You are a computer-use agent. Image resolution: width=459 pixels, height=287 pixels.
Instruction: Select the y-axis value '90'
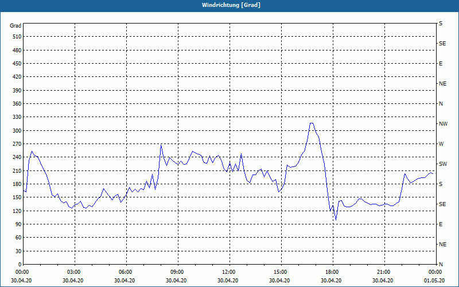coord(18,224)
